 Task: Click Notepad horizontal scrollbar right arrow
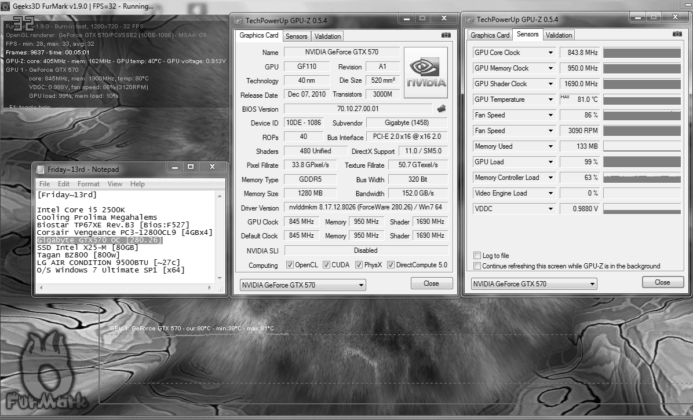210,288
